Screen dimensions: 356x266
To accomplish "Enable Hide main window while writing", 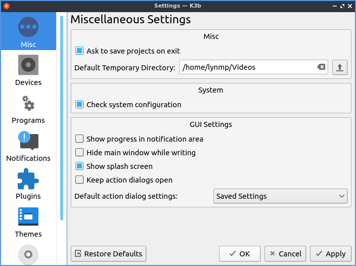I will [x=79, y=153].
